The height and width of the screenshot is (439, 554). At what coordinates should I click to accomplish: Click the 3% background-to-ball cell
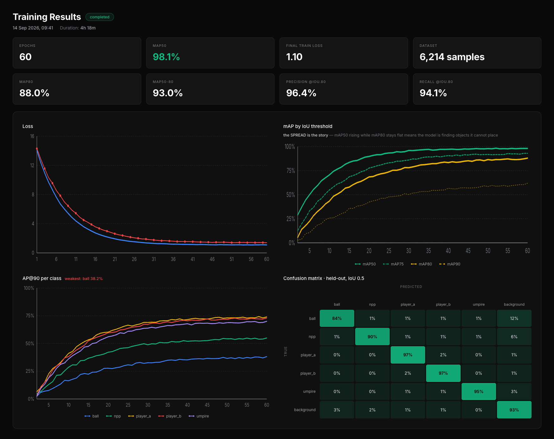(x=337, y=410)
